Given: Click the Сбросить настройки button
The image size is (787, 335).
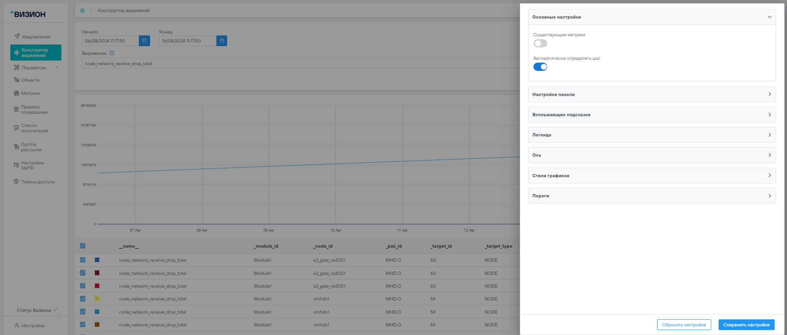Looking at the screenshot, I should point(684,325).
